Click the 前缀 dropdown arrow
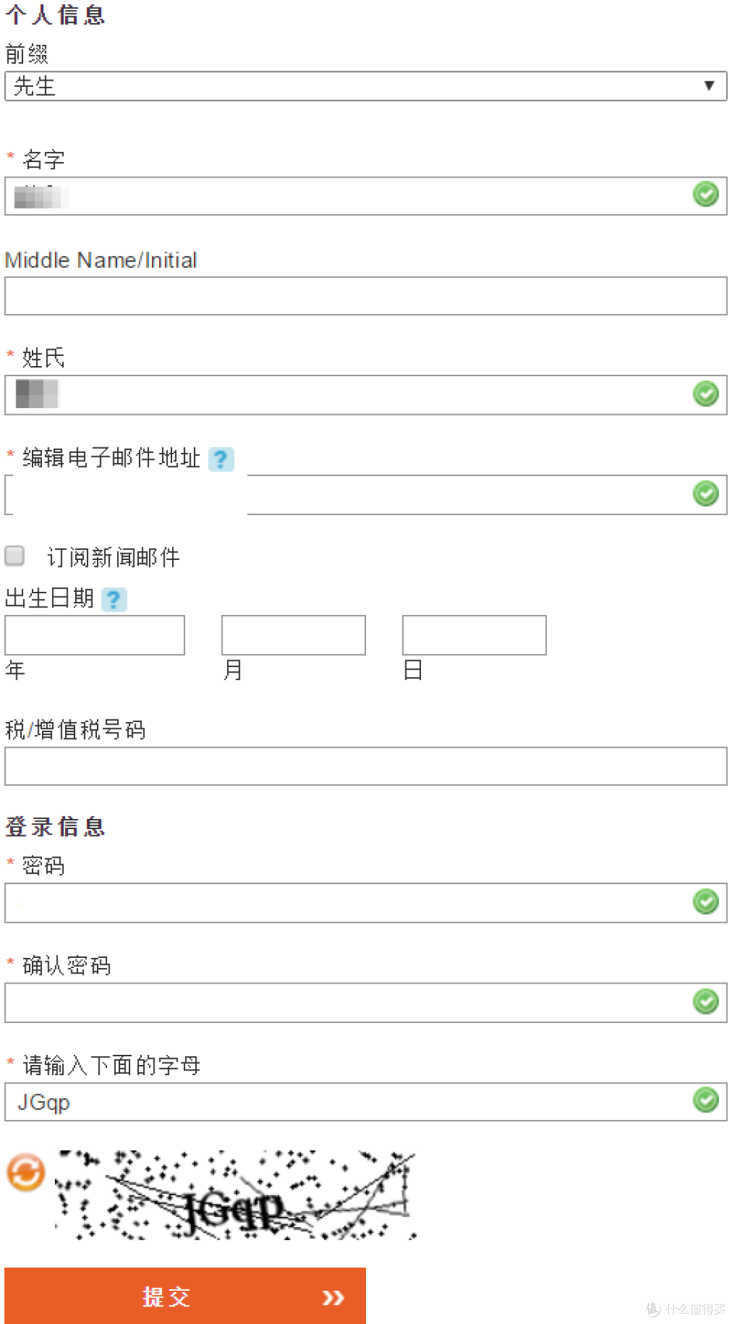The height and width of the screenshot is (1324, 732). click(709, 85)
